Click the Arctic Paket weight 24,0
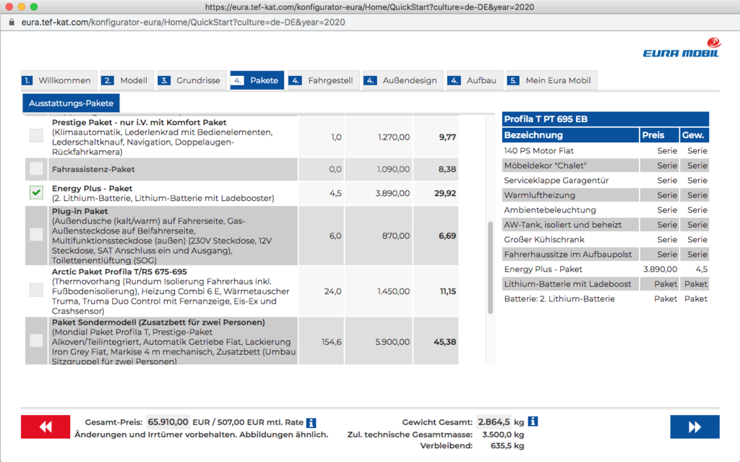 point(332,291)
